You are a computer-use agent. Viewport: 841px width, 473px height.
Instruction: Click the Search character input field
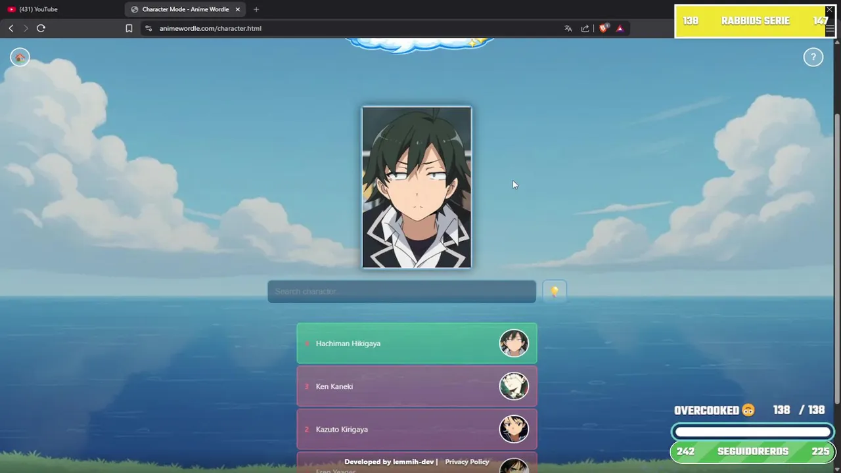(401, 292)
